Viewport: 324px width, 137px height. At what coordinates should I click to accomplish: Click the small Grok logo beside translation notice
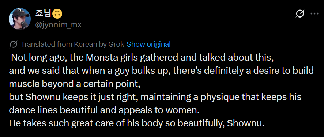[14, 44]
